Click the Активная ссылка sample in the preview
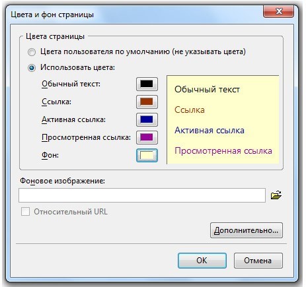The height and width of the screenshot is (287, 306). (x=210, y=130)
